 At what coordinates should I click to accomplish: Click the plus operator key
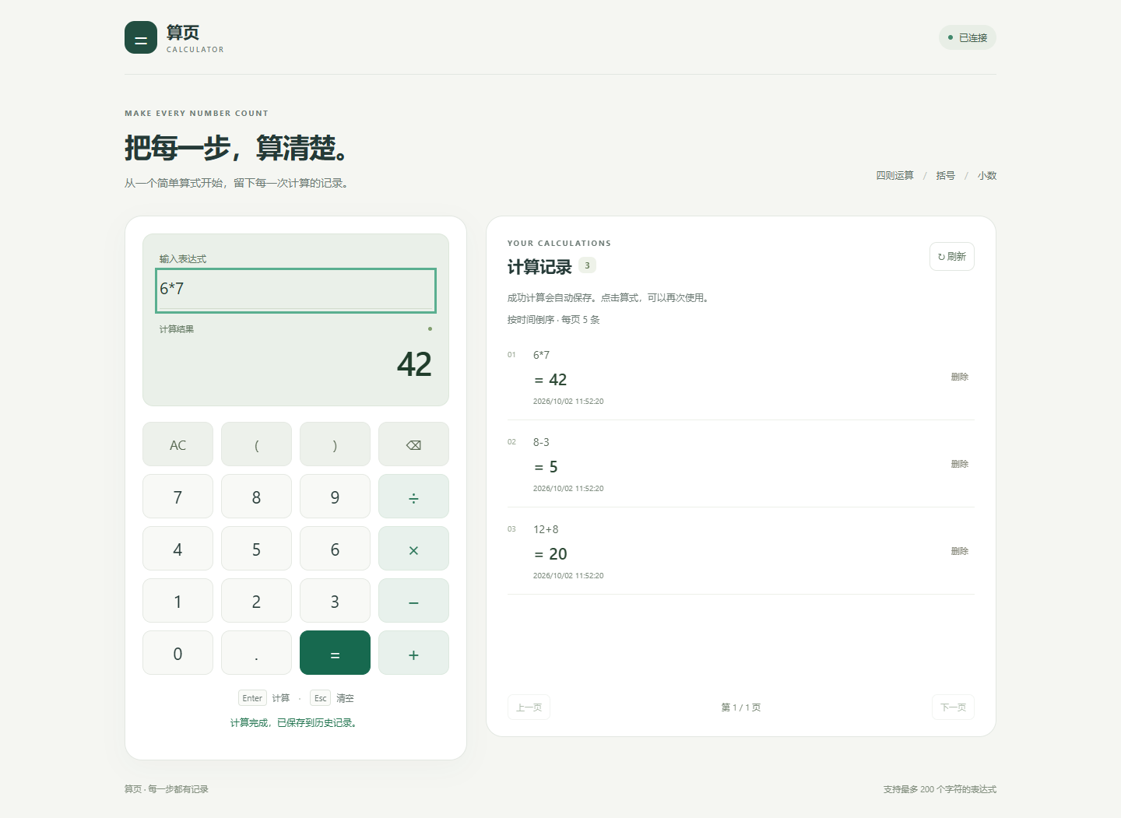pos(413,653)
